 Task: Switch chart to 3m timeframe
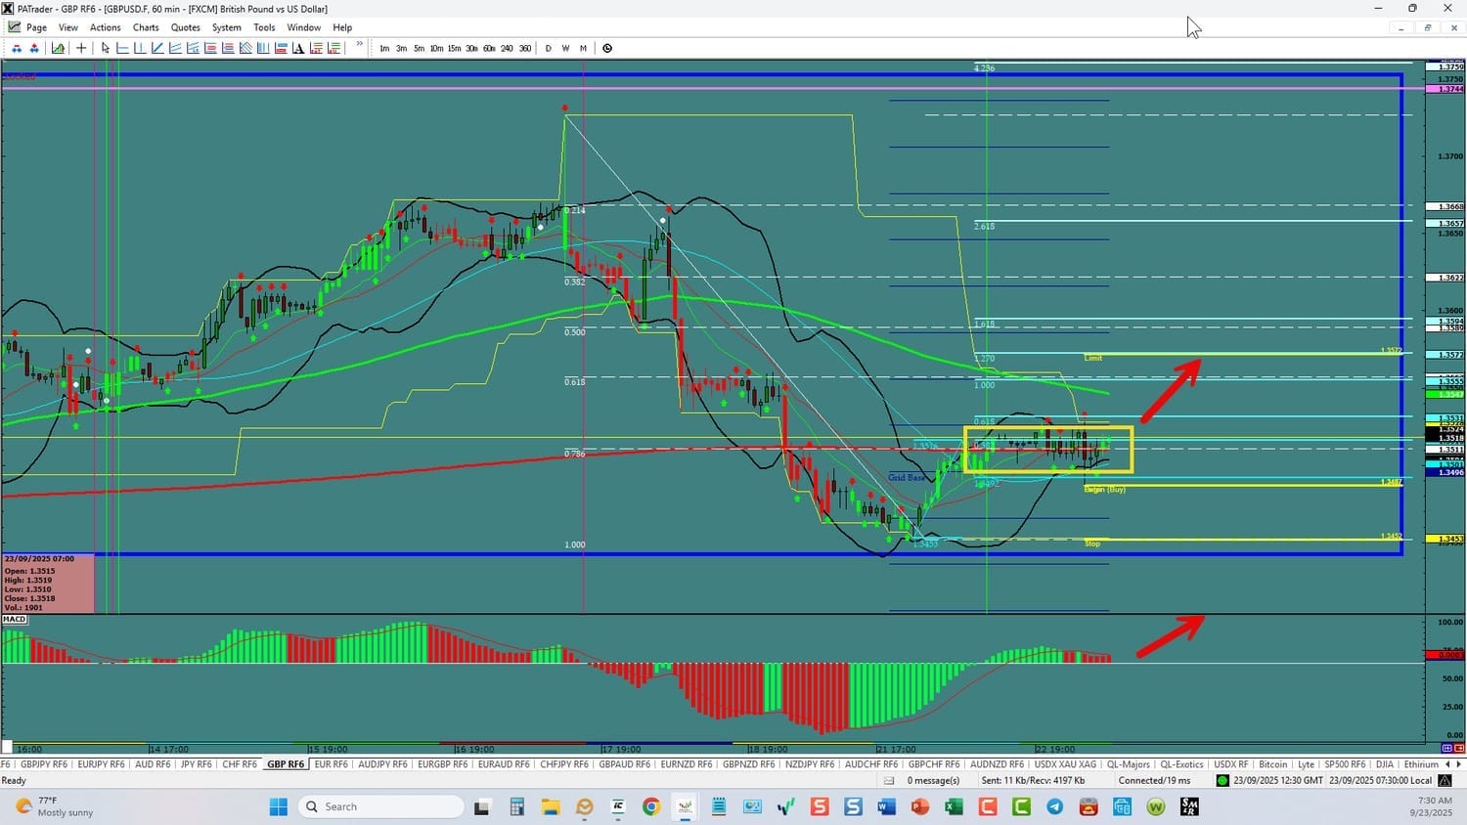click(401, 48)
